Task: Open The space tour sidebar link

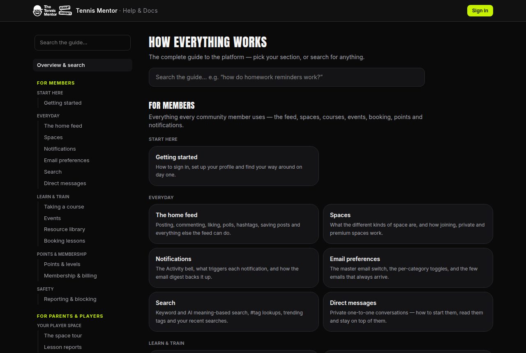Action: (x=63, y=336)
